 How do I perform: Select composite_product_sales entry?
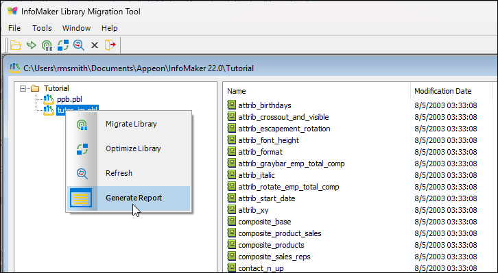[x=280, y=233]
